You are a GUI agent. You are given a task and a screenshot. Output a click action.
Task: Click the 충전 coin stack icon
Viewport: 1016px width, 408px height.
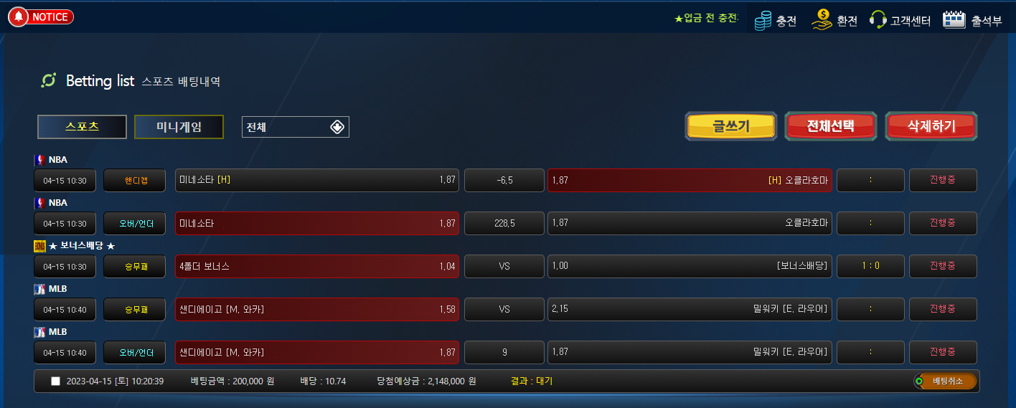point(763,20)
